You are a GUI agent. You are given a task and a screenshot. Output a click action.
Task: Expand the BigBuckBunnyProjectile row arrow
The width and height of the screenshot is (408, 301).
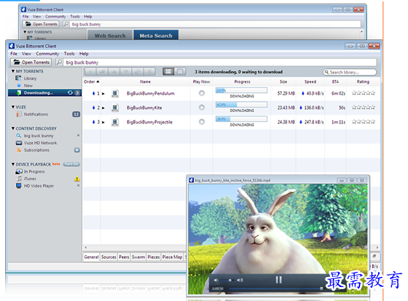103,122
